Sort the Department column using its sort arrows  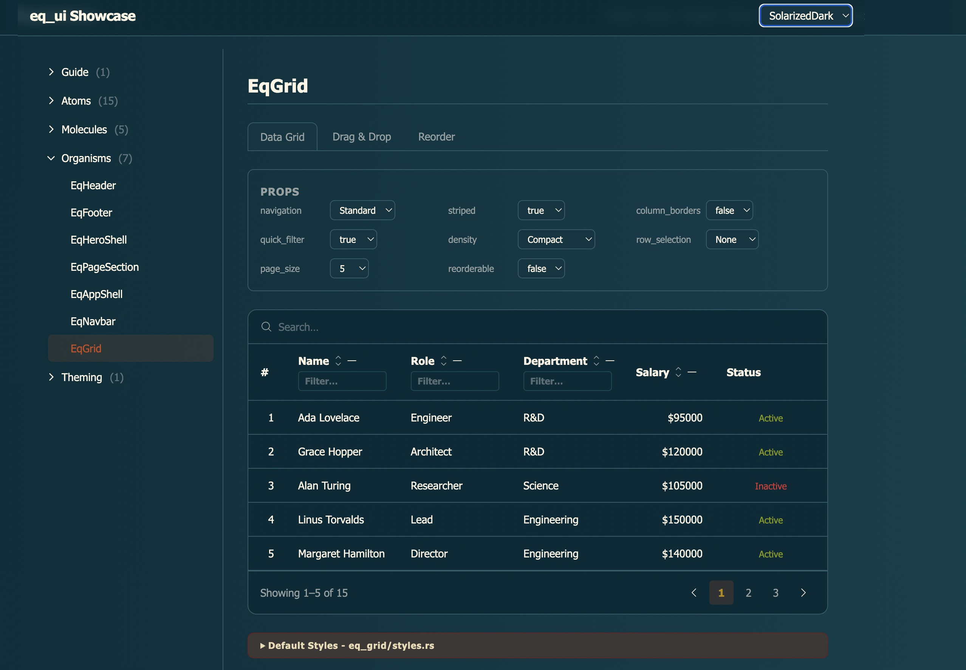[596, 361]
